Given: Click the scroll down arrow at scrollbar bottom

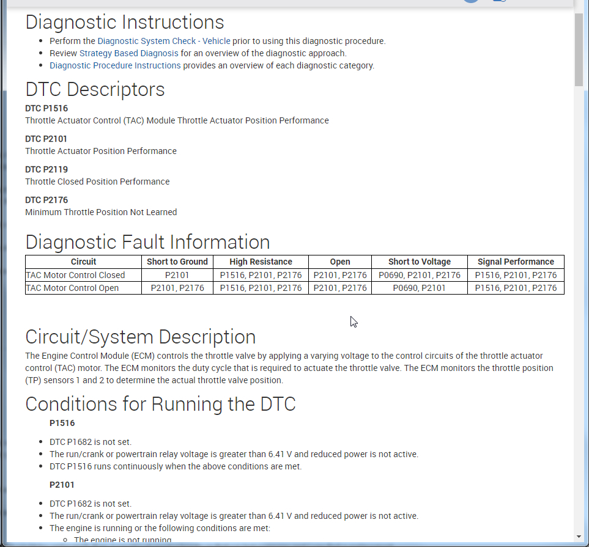Looking at the screenshot, I should [x=579, y=537].
